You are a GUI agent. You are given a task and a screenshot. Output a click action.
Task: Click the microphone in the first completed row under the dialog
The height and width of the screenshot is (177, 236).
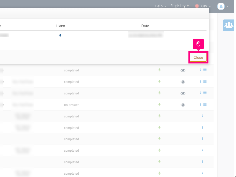click(159, 70)
